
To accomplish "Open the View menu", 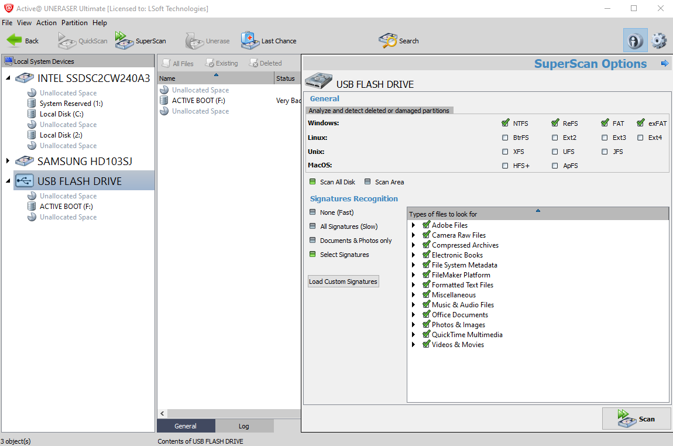I will tap(24, 23).
